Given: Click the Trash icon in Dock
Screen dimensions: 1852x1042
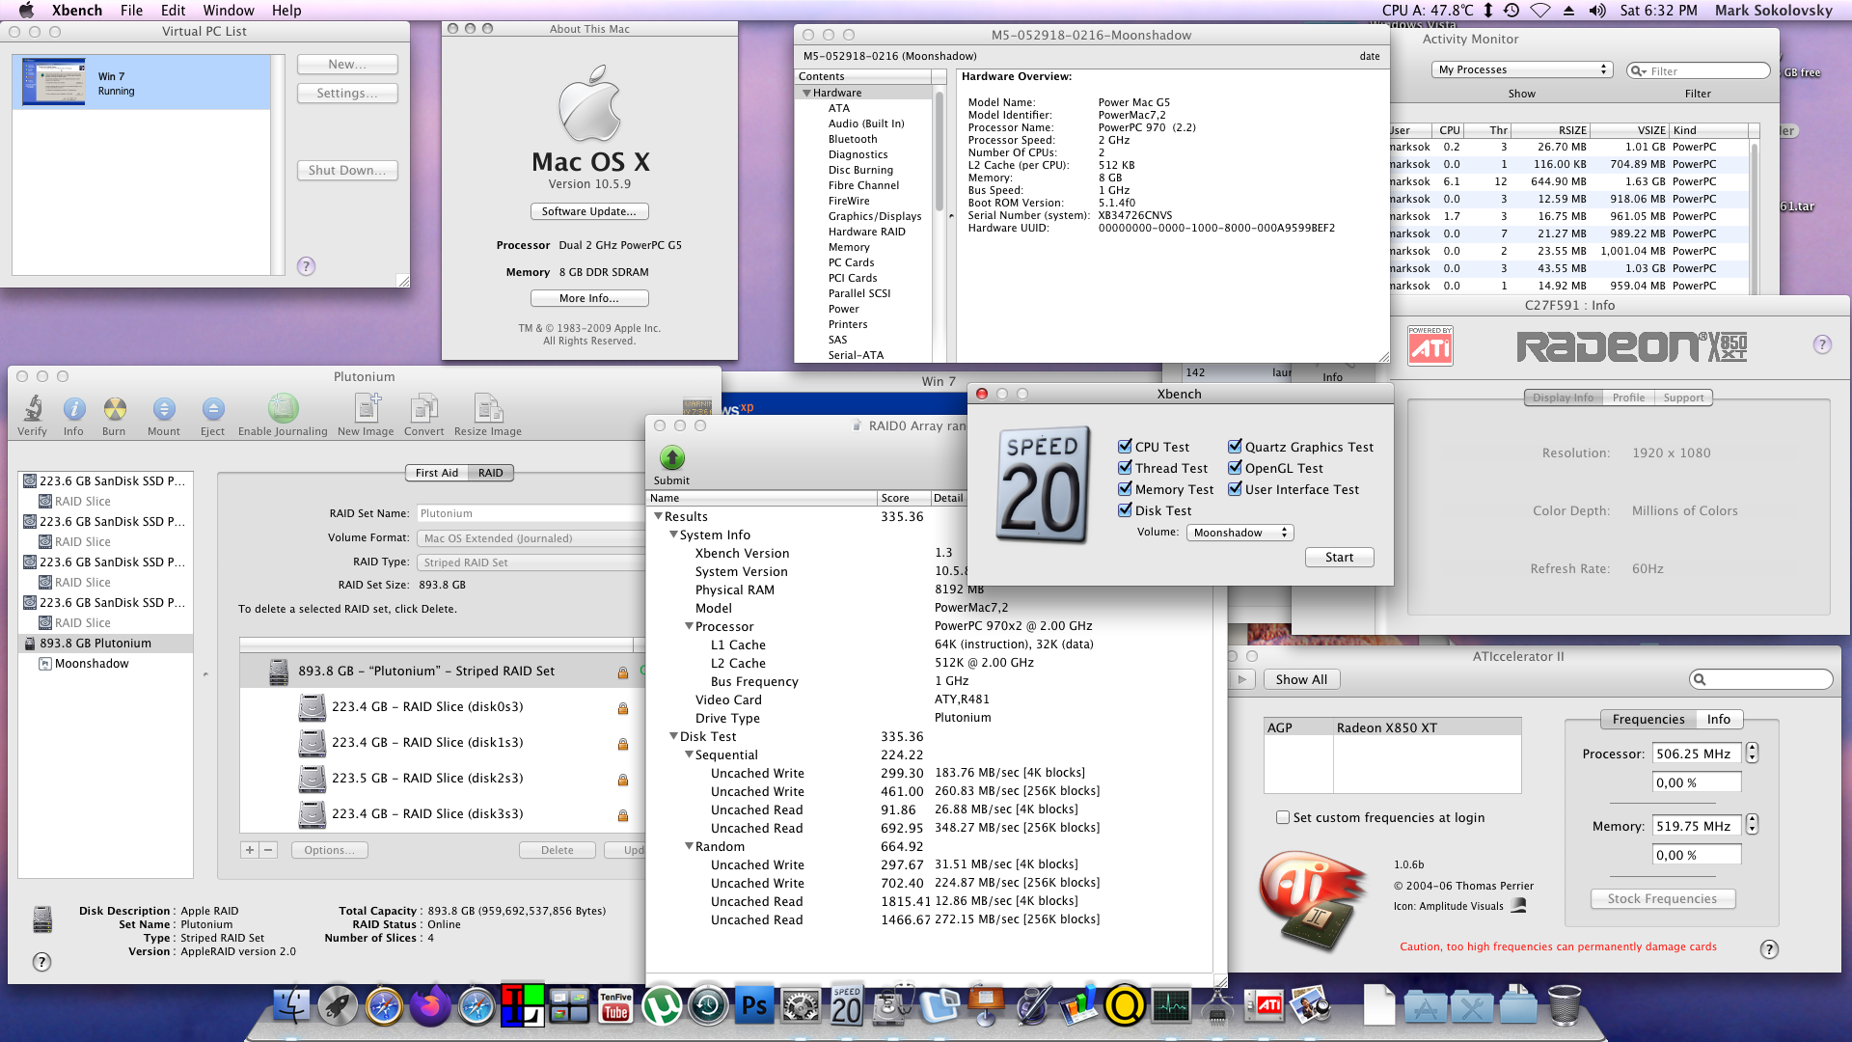Looking at the screenshot, I should click(1564, 1006).
